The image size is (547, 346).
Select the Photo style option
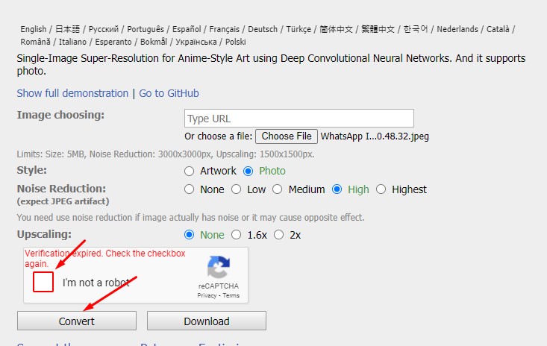[x=249, y=171]
